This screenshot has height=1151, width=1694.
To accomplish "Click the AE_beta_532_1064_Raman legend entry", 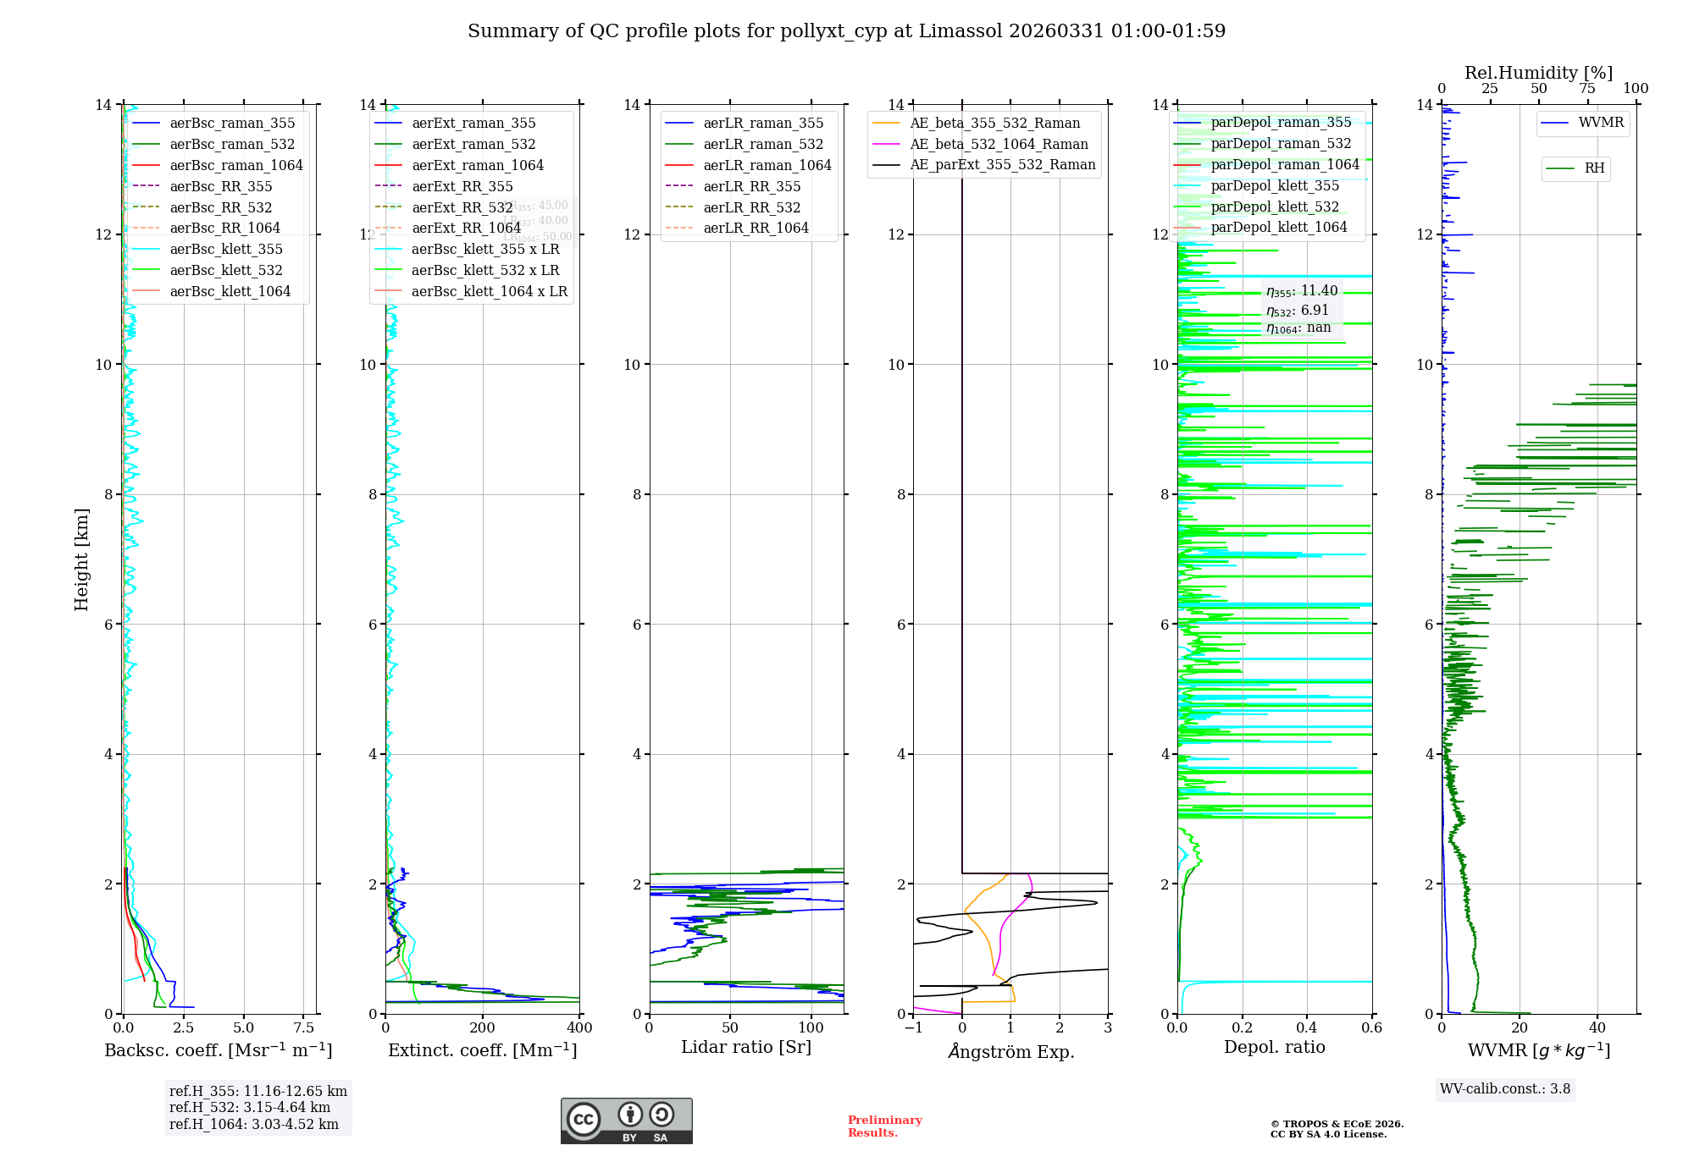I will point(999,145).
